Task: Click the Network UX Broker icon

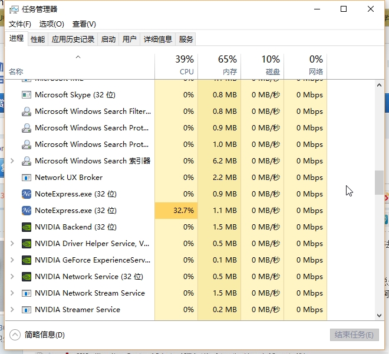Action: (x=27, y=178)
